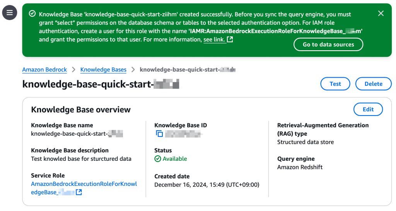The image size is (396, 211).
Task: Click the Test button
Action: tap(335, 84)
